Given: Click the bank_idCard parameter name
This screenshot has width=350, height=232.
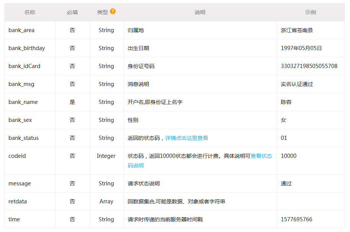Looking at the screenshot, I should pos(24,66).
